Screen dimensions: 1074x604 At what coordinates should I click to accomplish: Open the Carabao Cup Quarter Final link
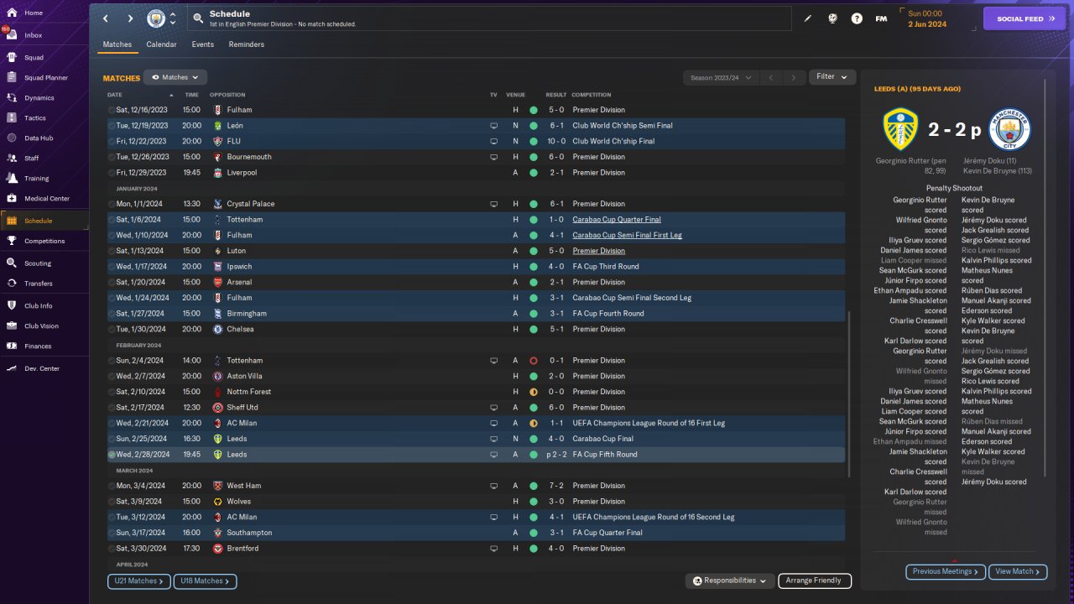617,220
